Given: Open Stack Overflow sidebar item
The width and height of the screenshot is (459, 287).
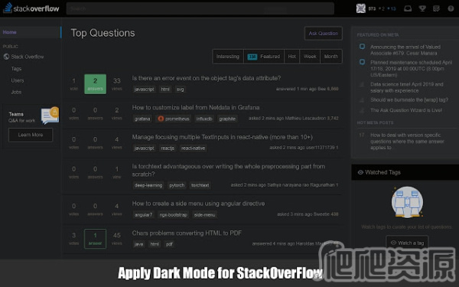Looking at the screenshot, I should (x=28, y=57).
